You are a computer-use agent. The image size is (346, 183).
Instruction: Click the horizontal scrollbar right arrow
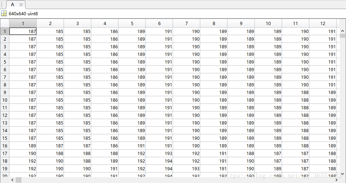(x=337, y=180)
